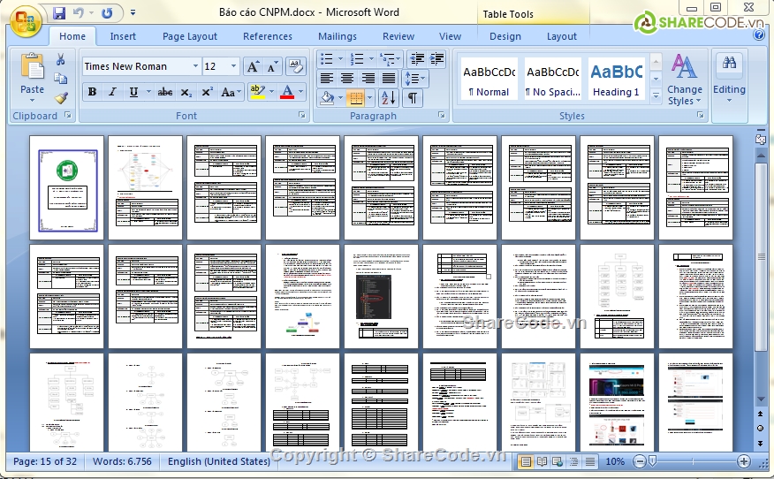Go to the Review tab
Screen dimensions: 774x479
pos(398,36)
